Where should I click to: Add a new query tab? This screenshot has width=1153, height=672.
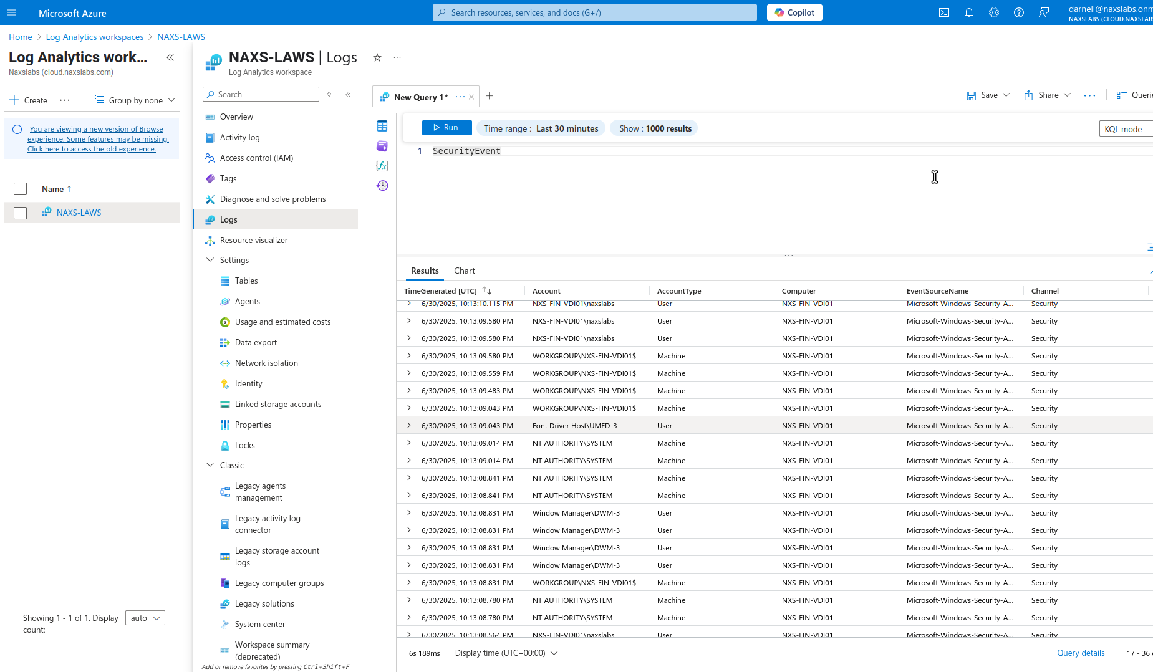pos(490,96)
